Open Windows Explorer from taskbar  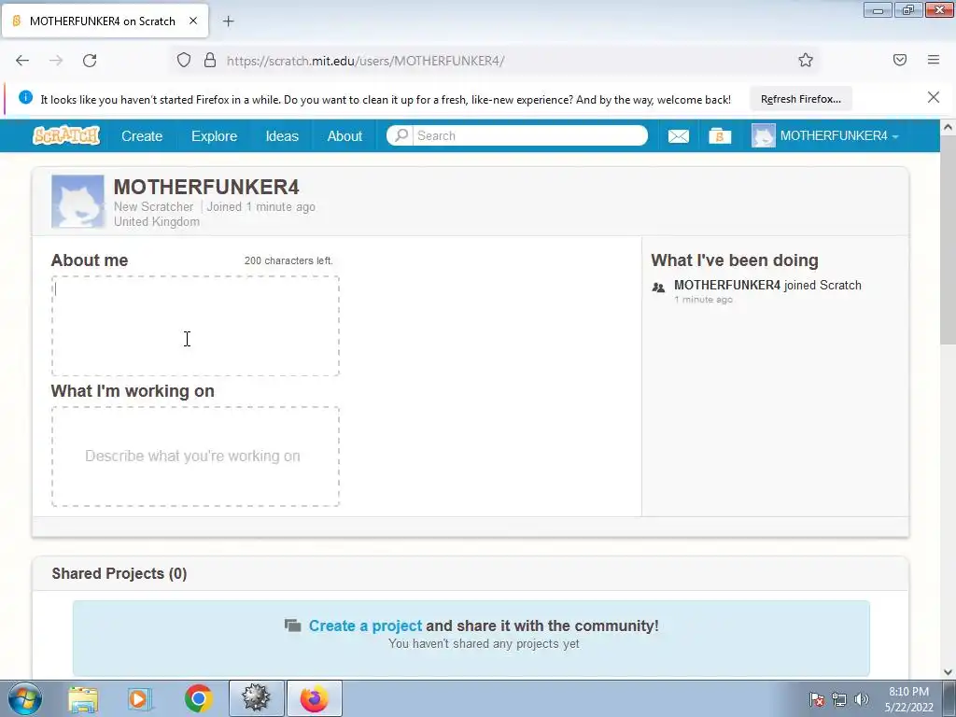pyautogui.click(x=83, y=699)
